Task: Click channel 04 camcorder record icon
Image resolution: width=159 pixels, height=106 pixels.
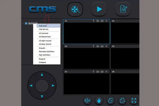Action: (98, 46)
